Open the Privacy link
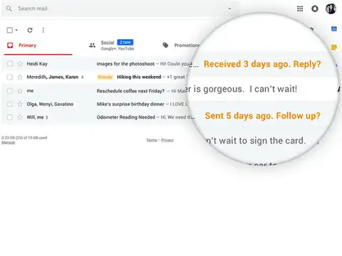Screen dimensions: 342x256 coord(167,140)
